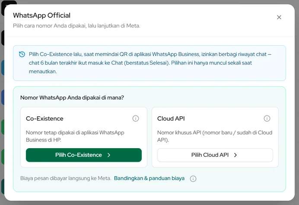
Task: Choose Pilih Cloud API button
Action: pyautogui.click(x=215, y=155)
